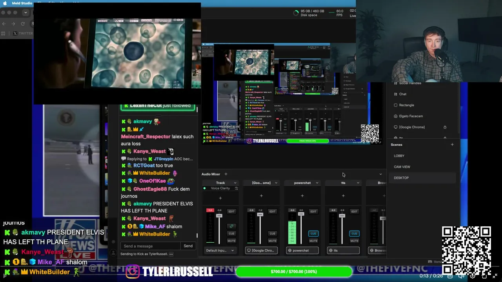The height and width of the screenshot is (282, 502).
Task: Mute the Track channel
Action: (231, 241)
